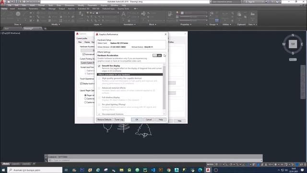This screenshot has width=307, height=173.
Task: Click the effects list scrollbar thumb
Action: 164,87
